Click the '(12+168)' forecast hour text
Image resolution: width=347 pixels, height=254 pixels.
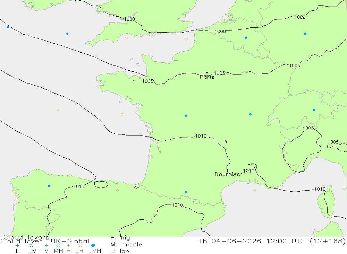[x=328, y=241]
